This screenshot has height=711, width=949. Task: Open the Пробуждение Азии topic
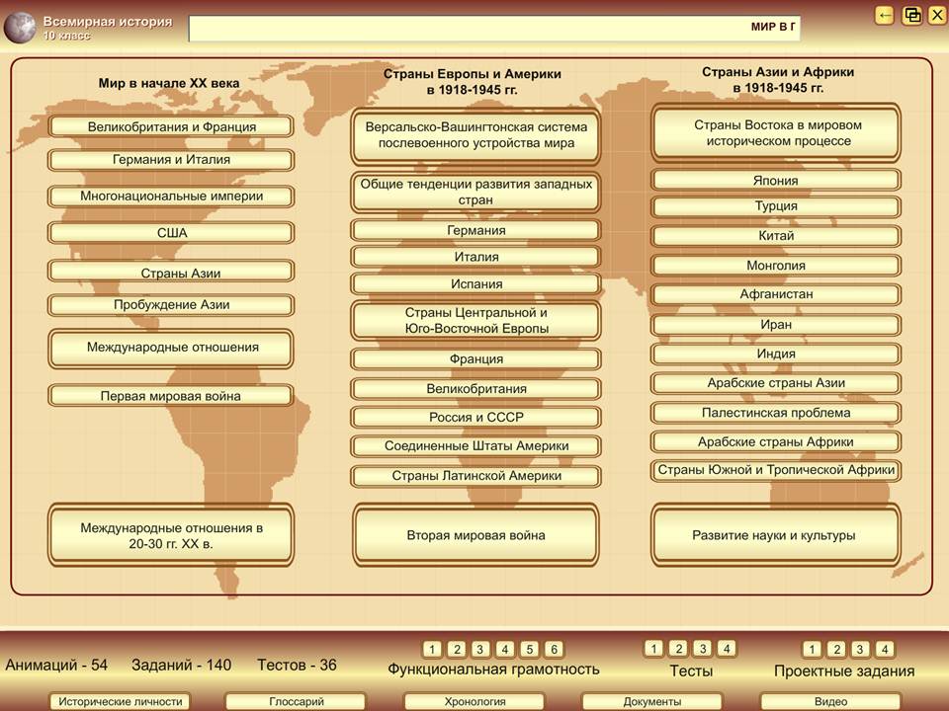[x=171, y=305]
